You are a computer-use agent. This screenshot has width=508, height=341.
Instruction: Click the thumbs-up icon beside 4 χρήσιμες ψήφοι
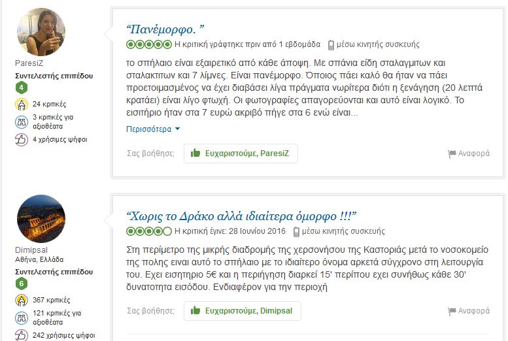tap(22, 140)
